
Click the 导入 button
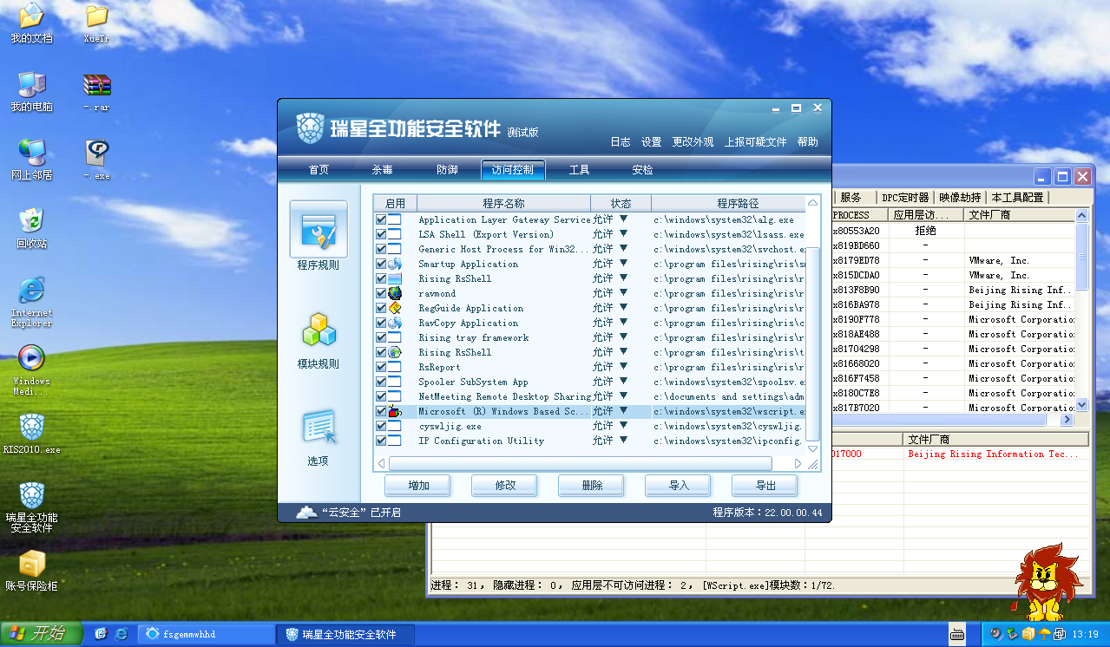679,486
